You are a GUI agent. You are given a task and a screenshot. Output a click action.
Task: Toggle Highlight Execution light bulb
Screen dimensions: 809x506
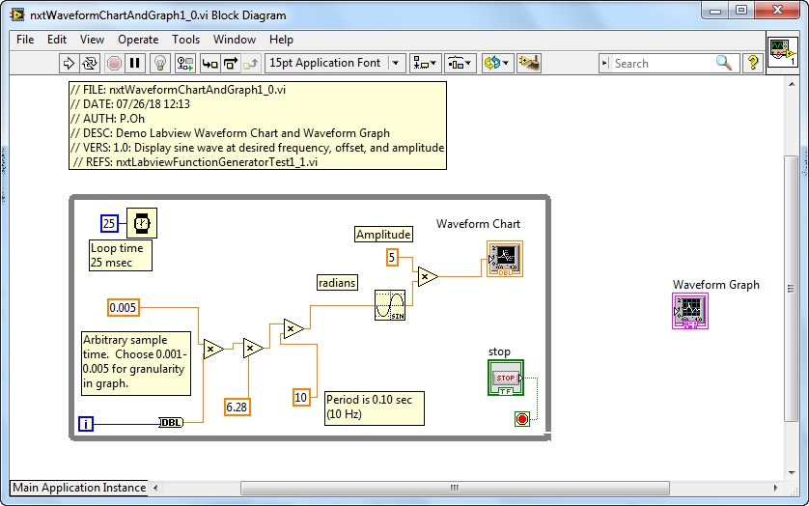[x=160, y=64]
